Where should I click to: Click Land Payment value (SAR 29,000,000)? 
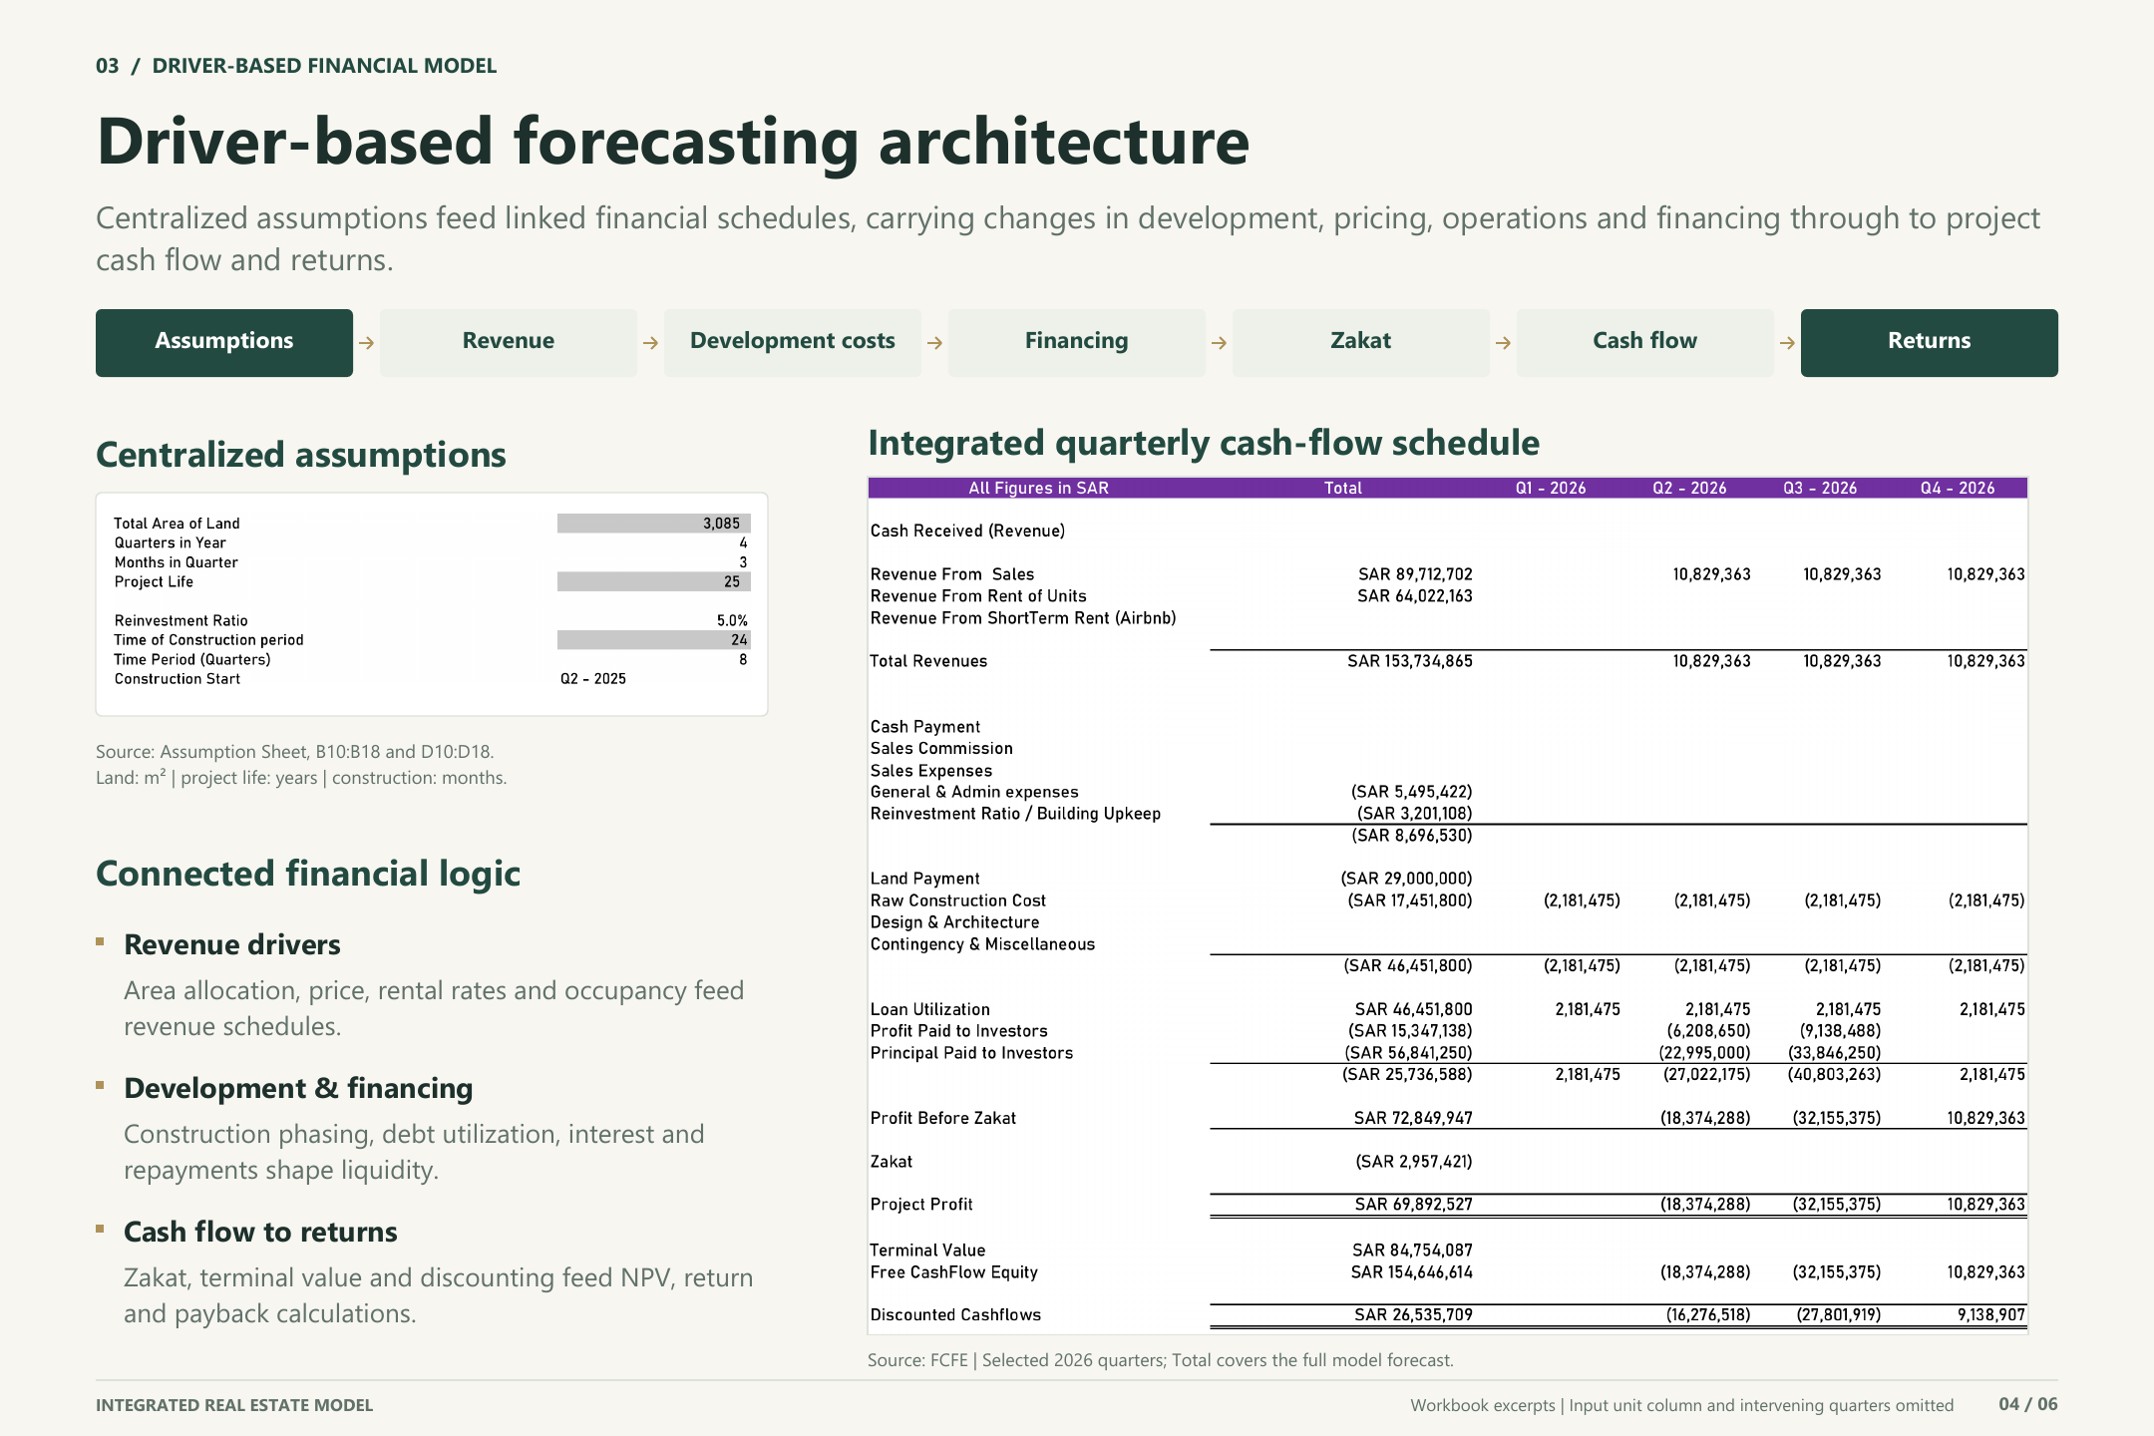click(1407, 879)
